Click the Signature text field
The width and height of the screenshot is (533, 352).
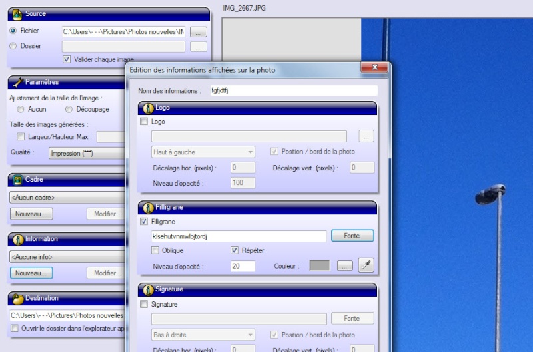pos(239,319)
